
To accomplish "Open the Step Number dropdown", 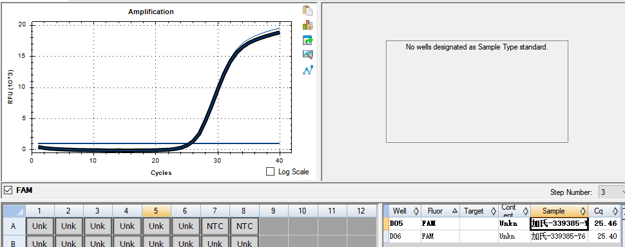I will [611, 192].
